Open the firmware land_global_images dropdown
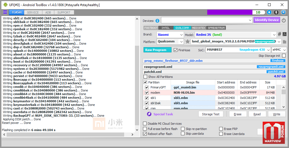The width and height of the screenshot is (289, 148). pos(236,42)
